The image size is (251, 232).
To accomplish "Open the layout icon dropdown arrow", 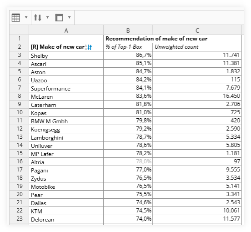I will [69, 17].
